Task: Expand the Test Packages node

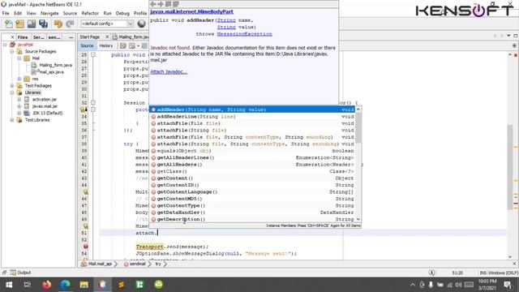Action: (x=12, y=86)
